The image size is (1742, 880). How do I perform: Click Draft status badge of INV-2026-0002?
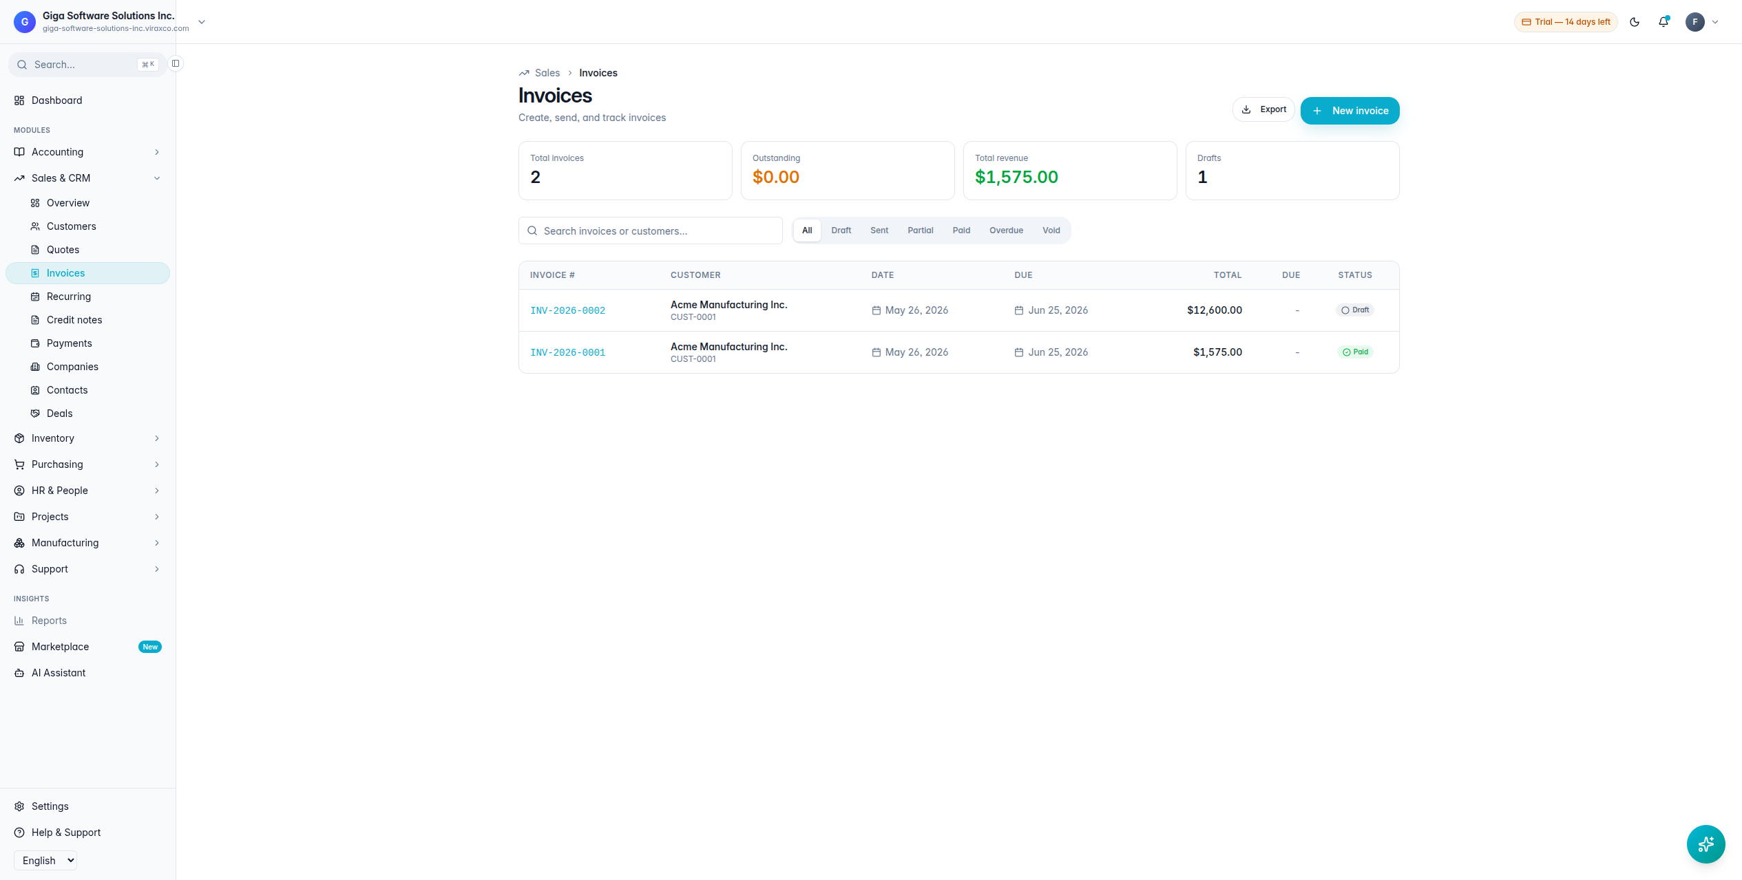tap(1355, 310)
